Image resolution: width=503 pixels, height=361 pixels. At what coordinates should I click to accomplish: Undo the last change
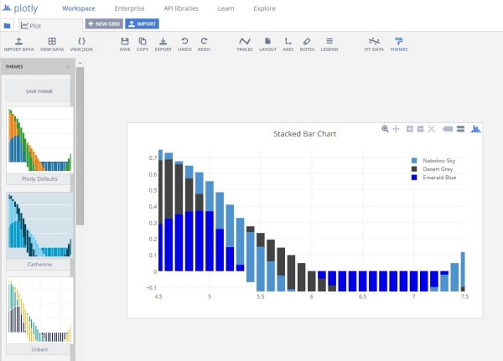pos(184,44)
